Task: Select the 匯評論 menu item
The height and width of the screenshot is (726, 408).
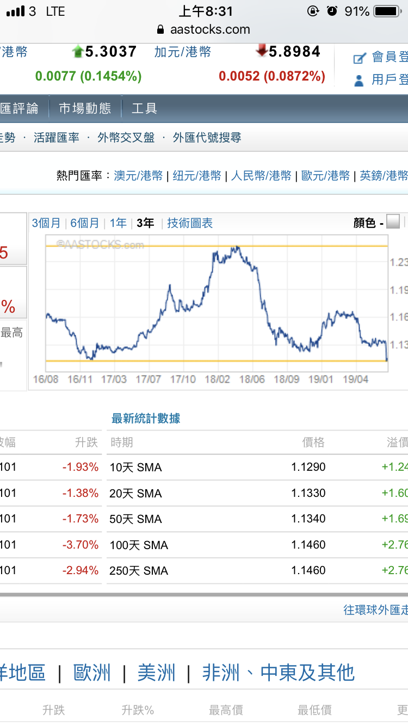Action: [x=20, y=108]
